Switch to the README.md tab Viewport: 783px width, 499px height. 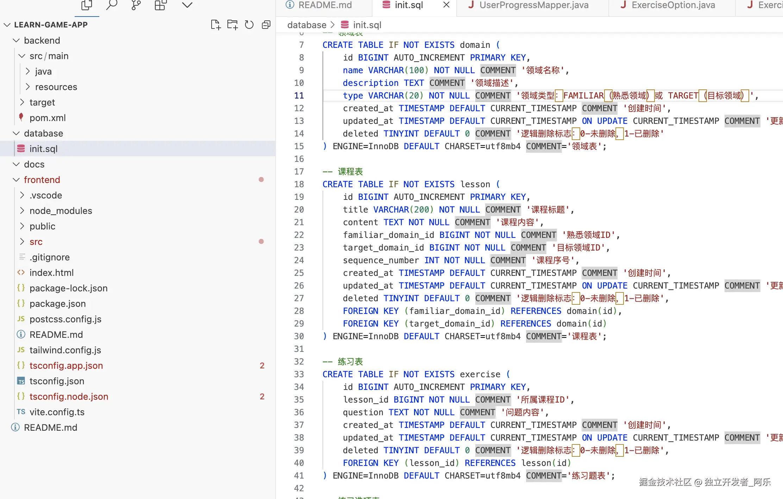(324, 5)
